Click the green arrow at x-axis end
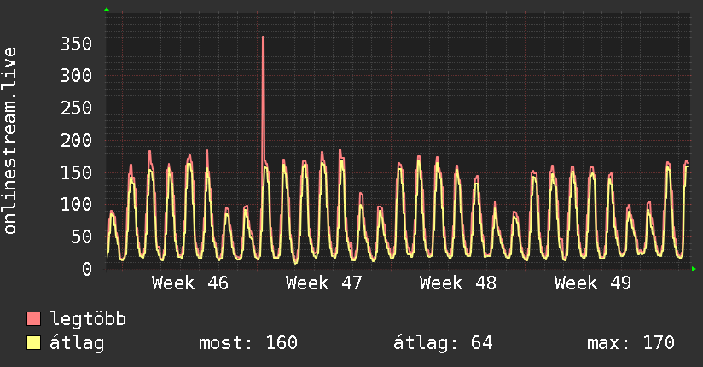Viewport: 703px width, 367px height. pos(694,269)
